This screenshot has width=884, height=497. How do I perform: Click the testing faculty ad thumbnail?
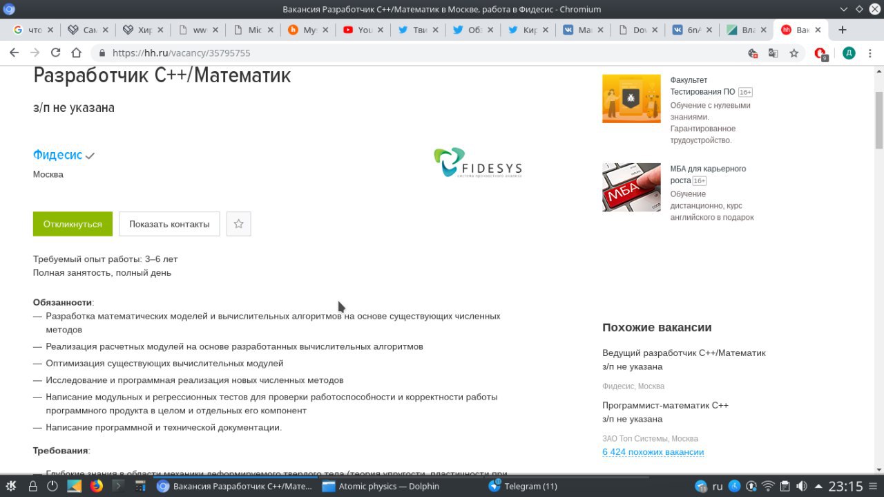tap(631, 98)
